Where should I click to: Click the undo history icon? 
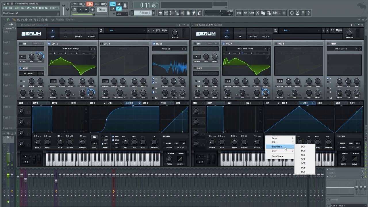(292, 13)
